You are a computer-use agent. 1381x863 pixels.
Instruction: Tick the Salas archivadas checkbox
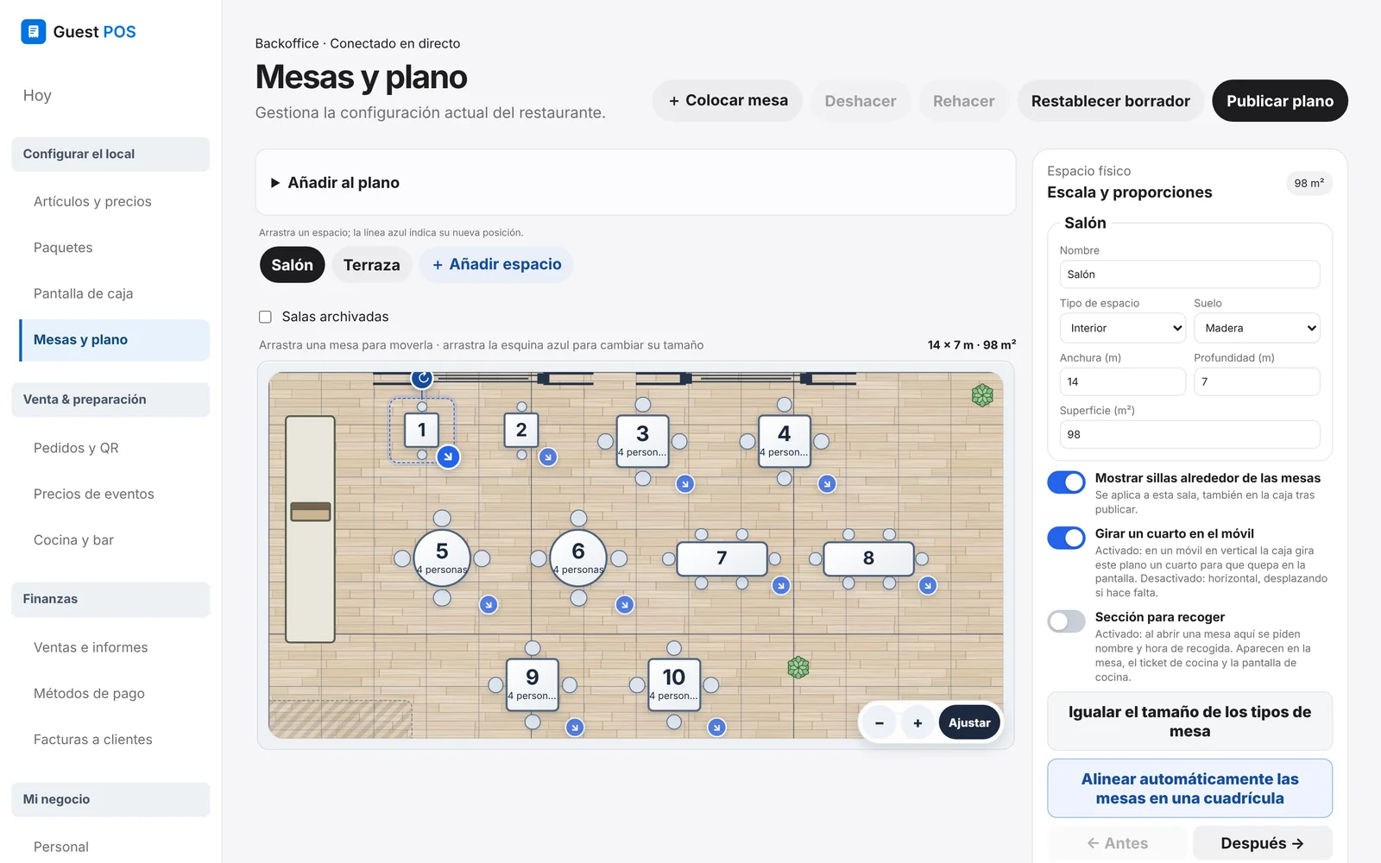(265, 317)
